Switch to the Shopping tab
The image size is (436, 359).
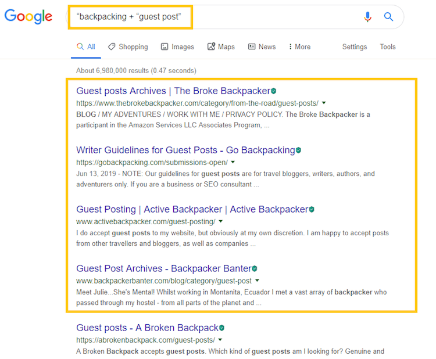click(128, 46)
